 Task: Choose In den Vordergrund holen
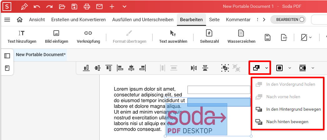pyautogui.click(x=288, y=84)
